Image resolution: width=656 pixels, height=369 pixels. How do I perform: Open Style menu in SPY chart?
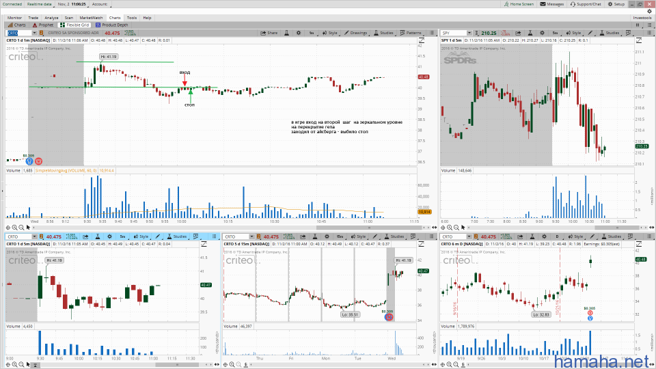pos(573,33)
